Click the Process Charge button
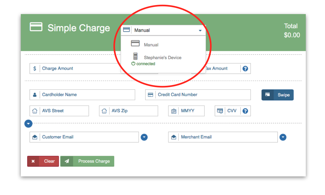This screenshot has width=325, height=195. 87,161
